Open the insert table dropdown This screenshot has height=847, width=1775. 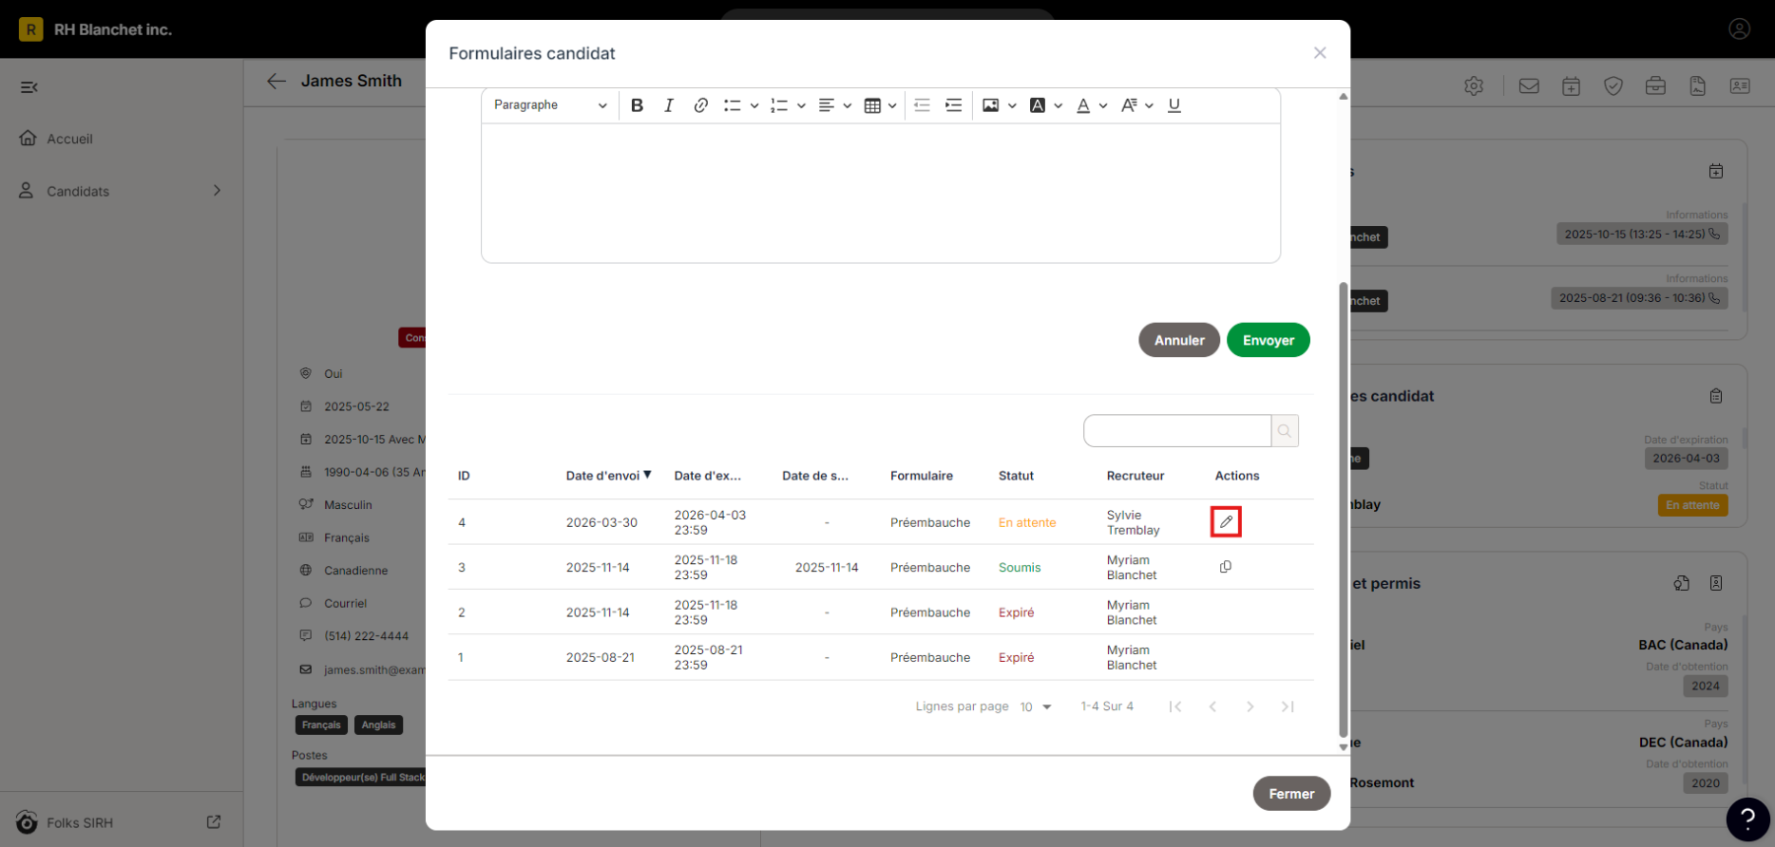pos(880,105)
